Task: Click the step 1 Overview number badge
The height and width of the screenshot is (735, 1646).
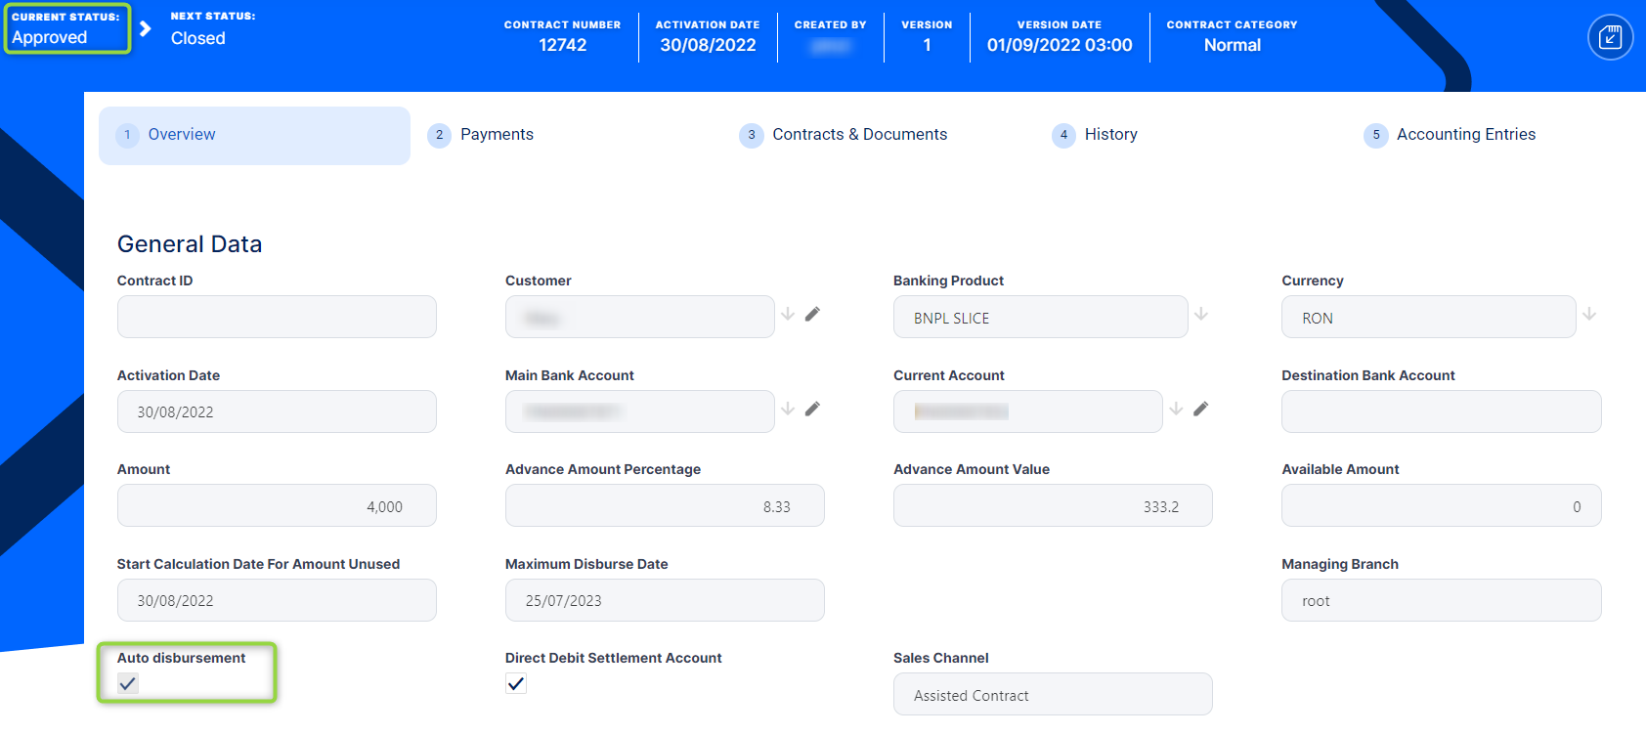Action: click(x=127, y=135)
